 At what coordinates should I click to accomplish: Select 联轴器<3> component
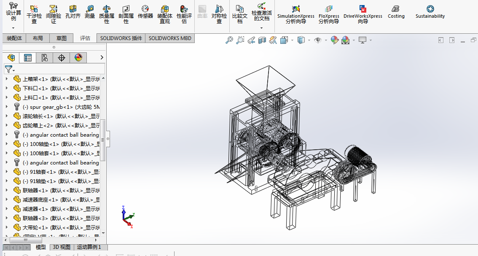(61, 218)
